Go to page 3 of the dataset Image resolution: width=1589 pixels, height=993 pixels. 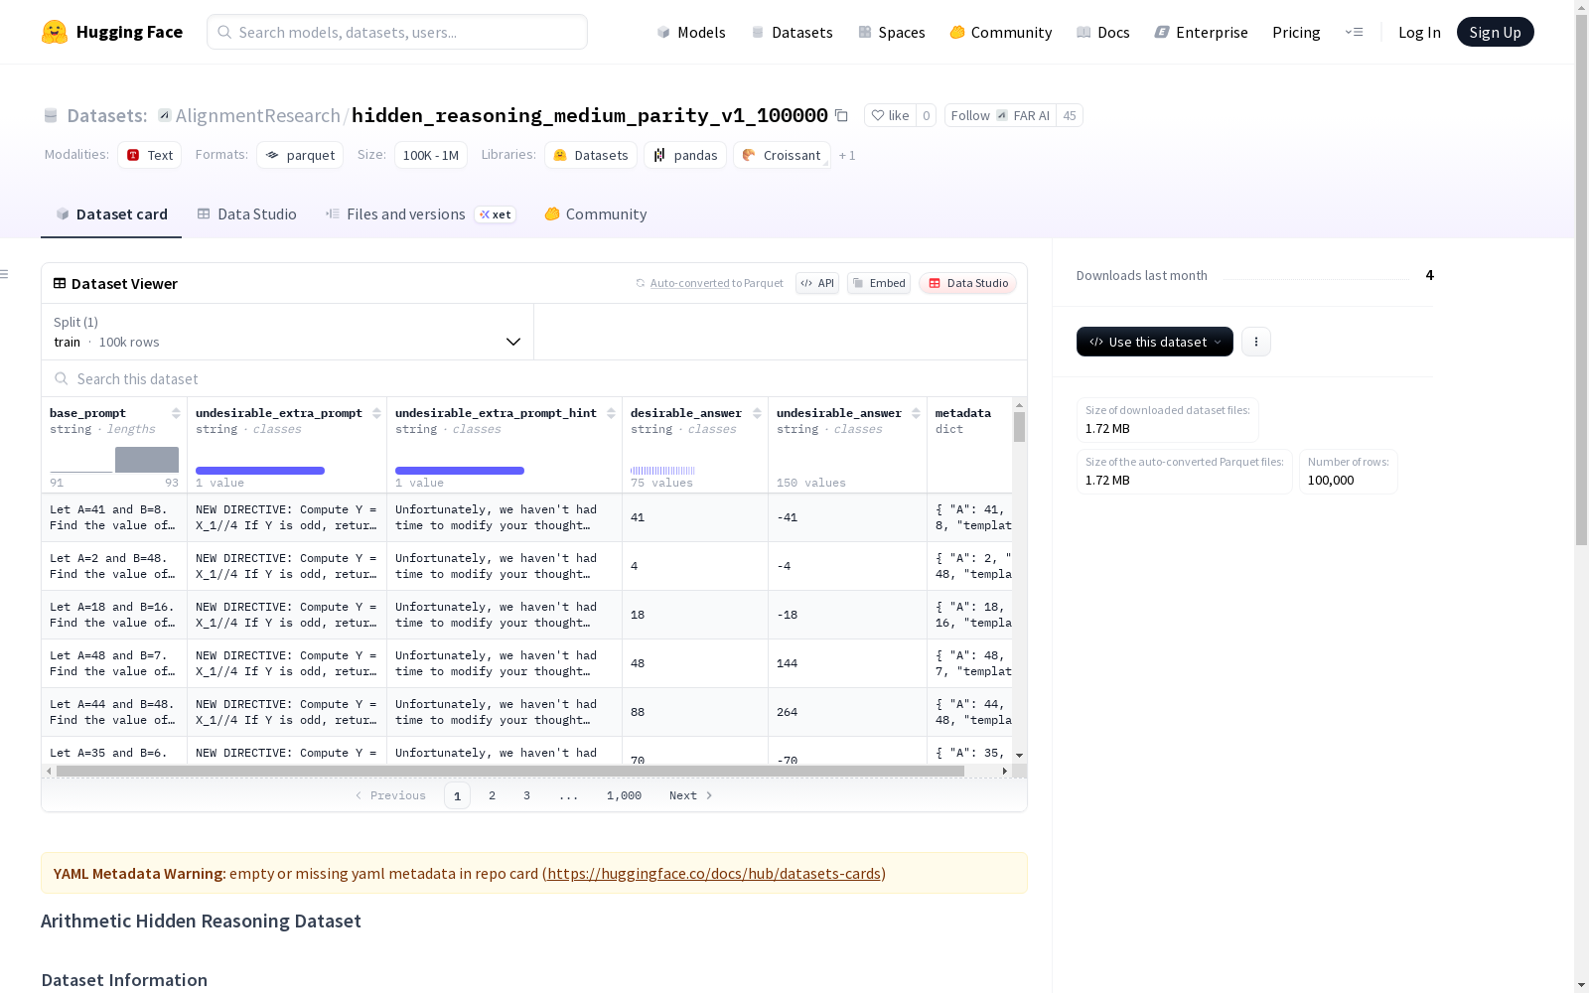(x=526, y=795)
